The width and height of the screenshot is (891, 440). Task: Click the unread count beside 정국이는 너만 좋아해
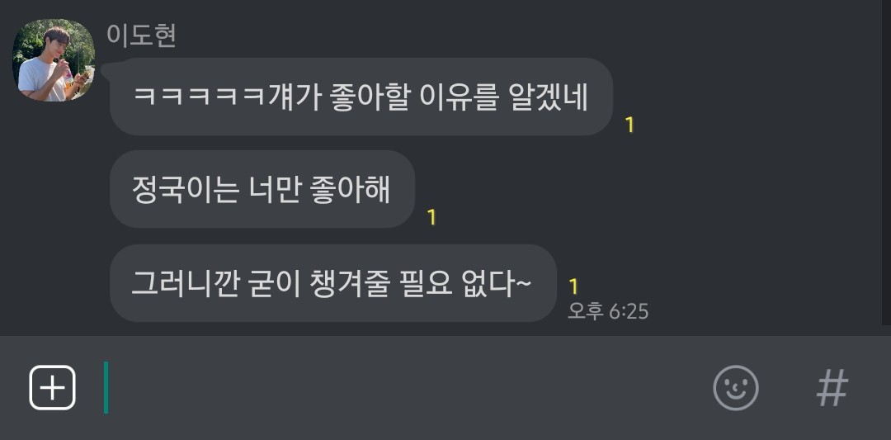tap(431, 217)
